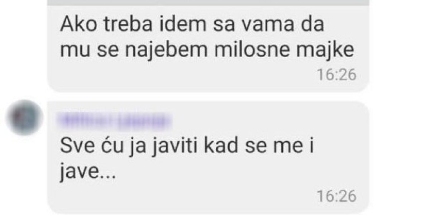Viewport: 430px width, 215px height.
Task: Select the message 'Sve ću ja javiti'
Action: (x=208, y=157)
